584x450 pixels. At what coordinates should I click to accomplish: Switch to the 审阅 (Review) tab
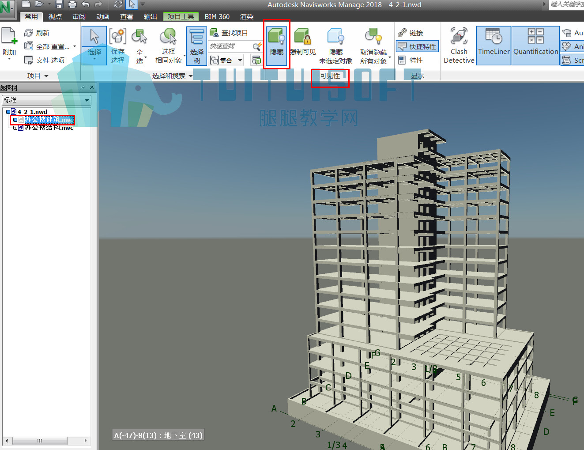coord(79,17)
